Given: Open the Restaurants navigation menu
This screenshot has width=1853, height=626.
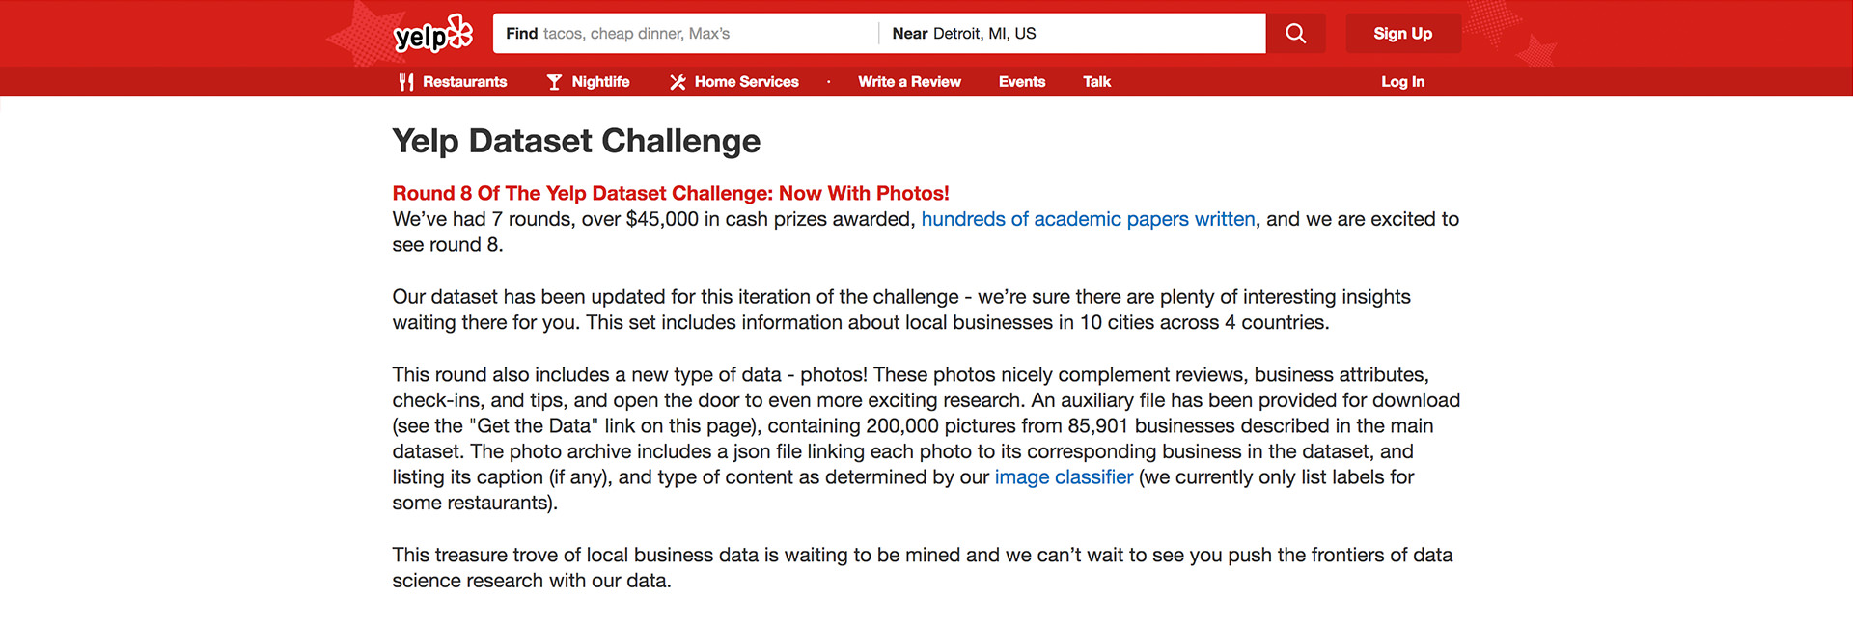Looking at the screenshot, I should point(465,81).
